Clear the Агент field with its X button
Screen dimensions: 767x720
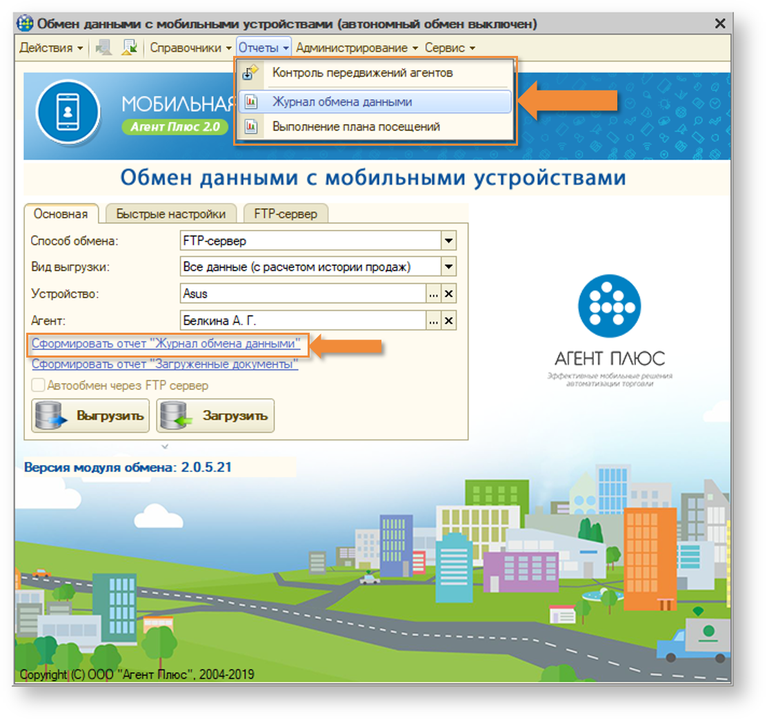click(x=448, y=320)
